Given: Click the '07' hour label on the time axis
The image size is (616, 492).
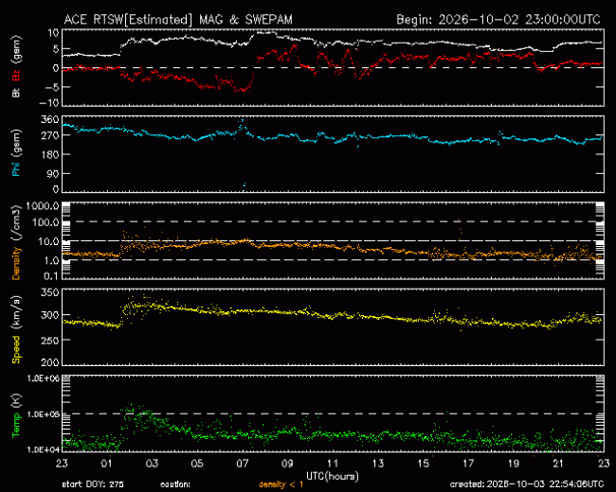Looking at the screenshot, I should click(243, 464).
